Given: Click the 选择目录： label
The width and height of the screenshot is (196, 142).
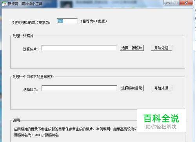Looking at the screenshot, I should point(31,90).
